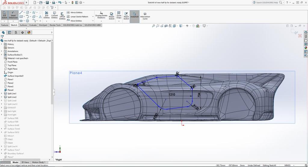Select the Line sketch tool
This screenshot has height=167, width=308.
point(21,13)
